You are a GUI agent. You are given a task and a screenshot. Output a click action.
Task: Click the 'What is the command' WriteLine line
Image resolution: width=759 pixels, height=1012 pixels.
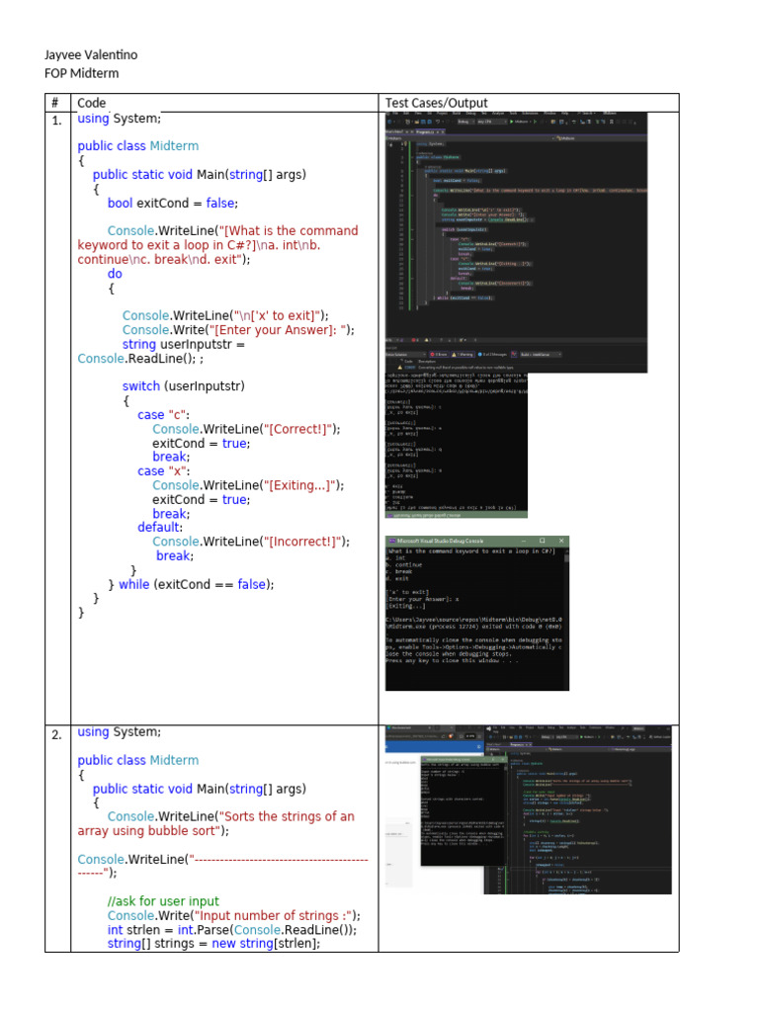(x=232, y=231)
